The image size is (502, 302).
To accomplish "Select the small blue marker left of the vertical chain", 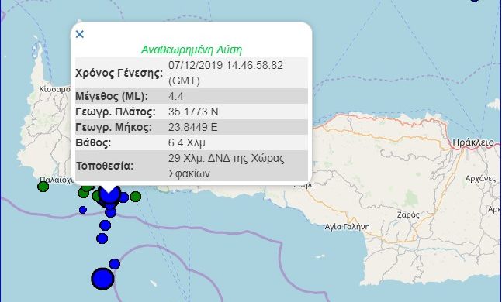I will pyautogui.click(x=83, y=210).
